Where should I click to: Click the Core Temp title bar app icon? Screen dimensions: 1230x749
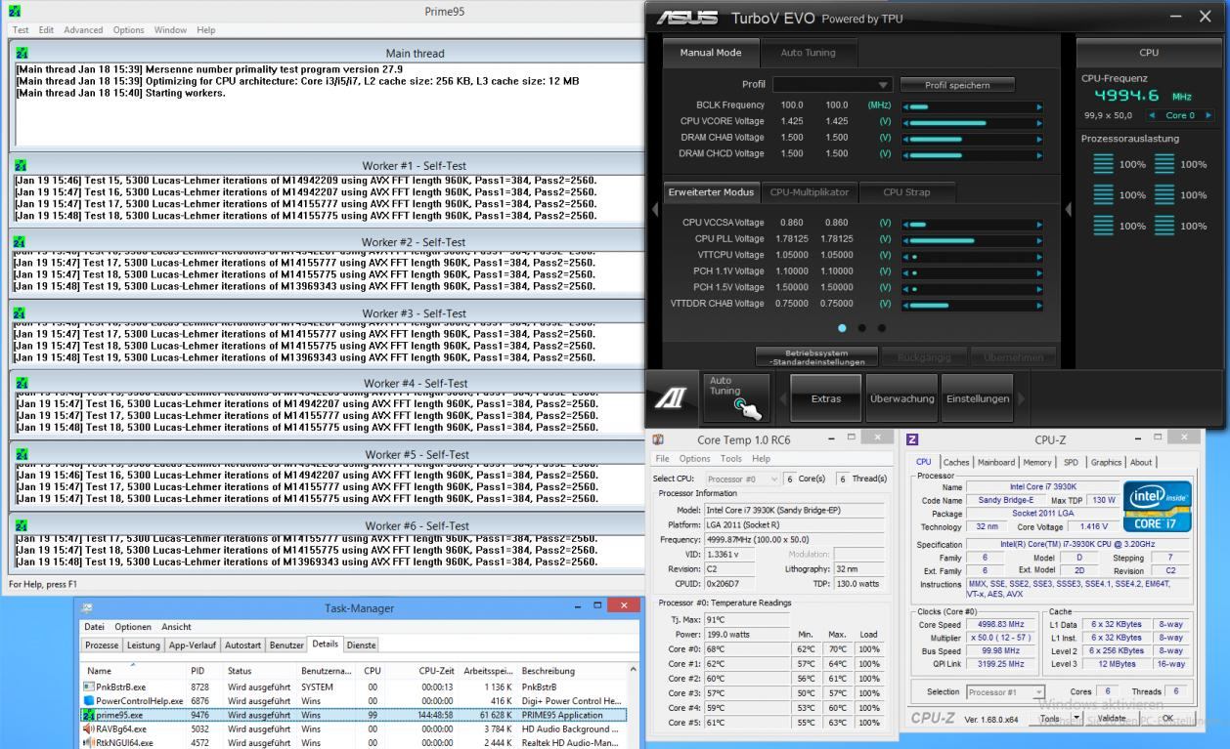(x=660, y=440)
